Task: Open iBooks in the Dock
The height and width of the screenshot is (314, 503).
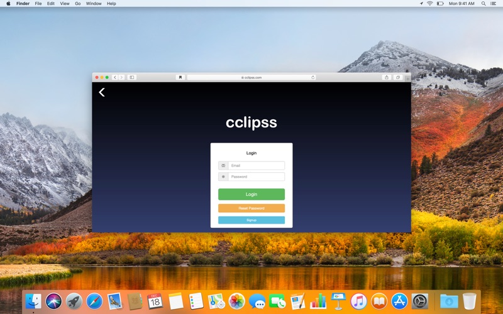Action: (379, 301)
